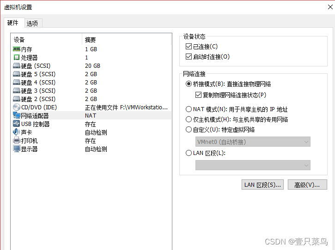
Task: Switch to the 选项 tab
Action: coord(32,24)
